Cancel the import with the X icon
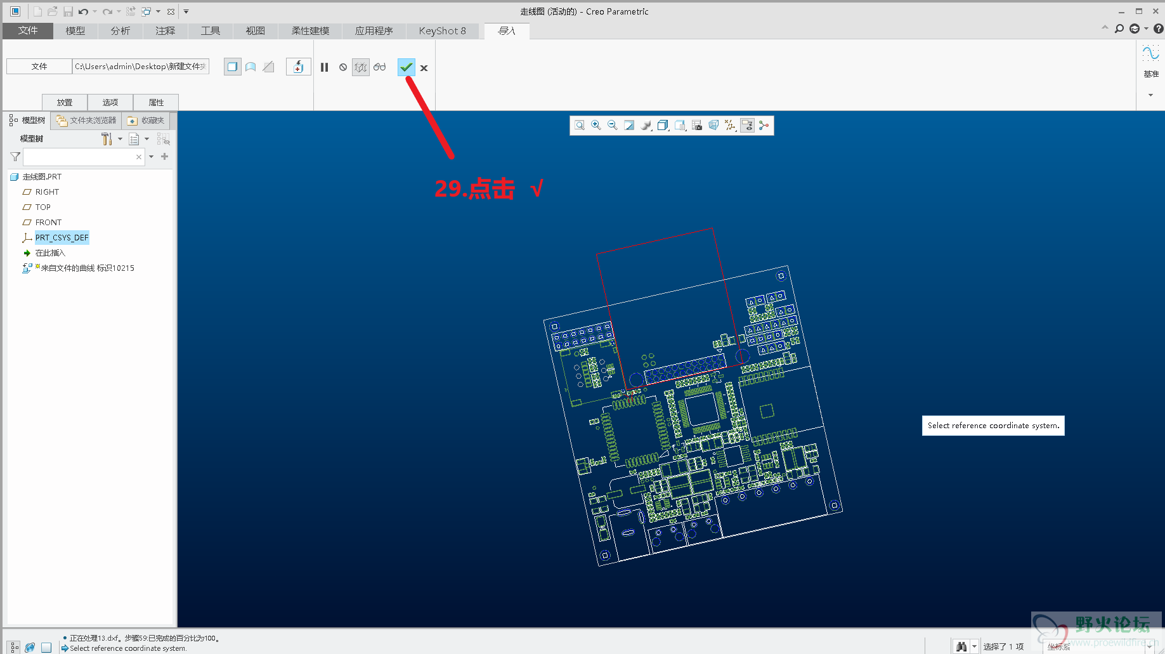 (x=424, y=68)
